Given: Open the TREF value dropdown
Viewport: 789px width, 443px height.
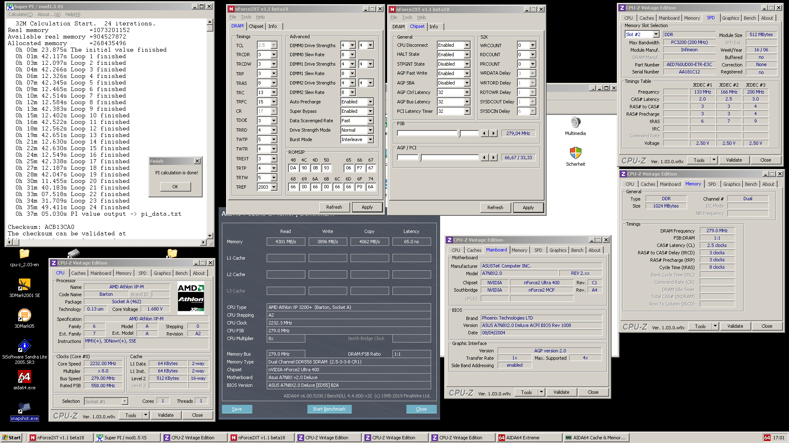Looking at the screenshot, I should pos(274,187).
